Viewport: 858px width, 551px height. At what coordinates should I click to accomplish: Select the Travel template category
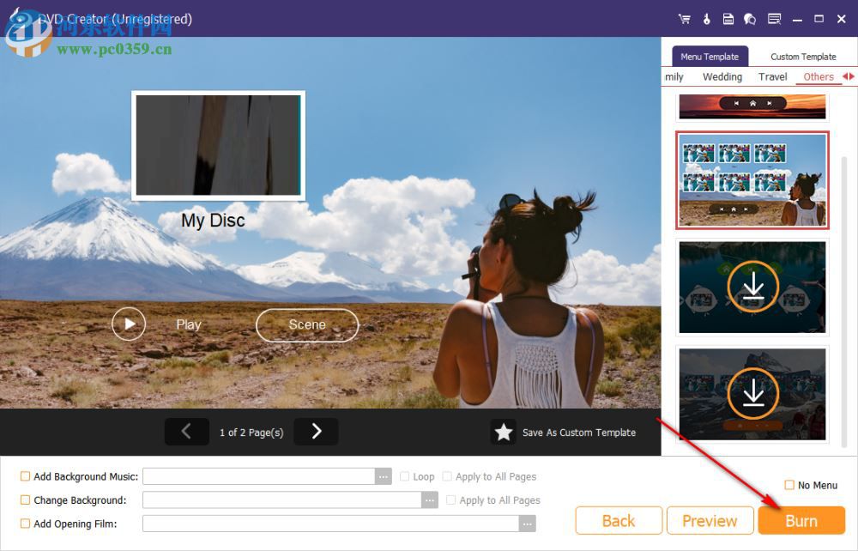(773, 76)
